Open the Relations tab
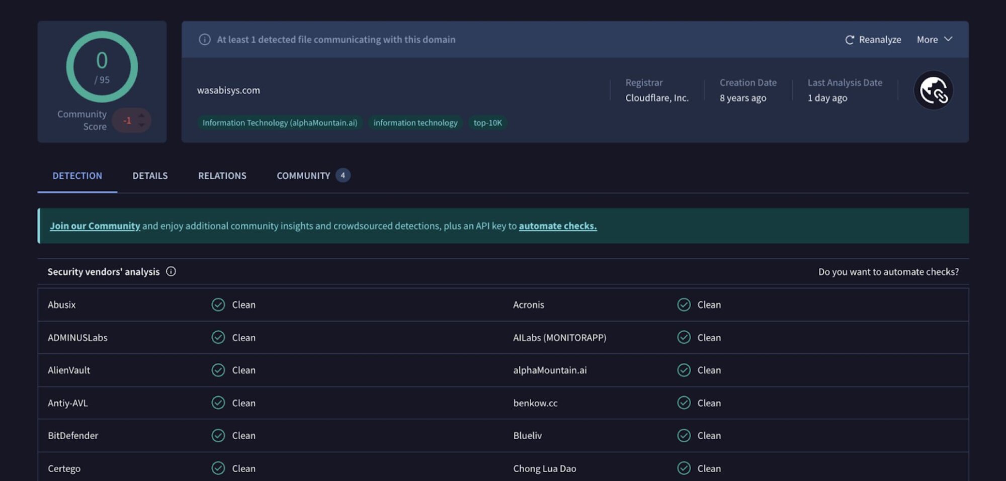This screenshot has height=481, width=1006. coord(222,175)
